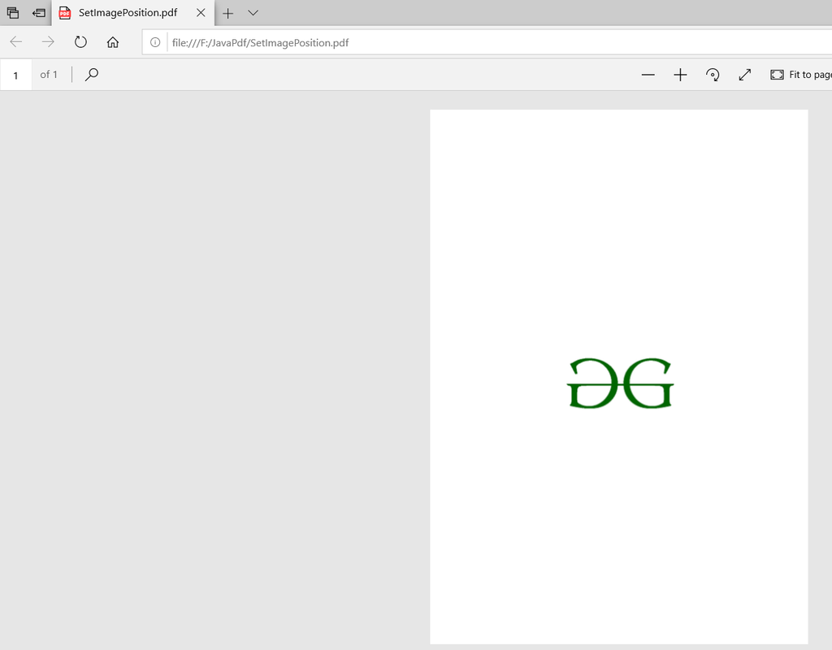
Task: Choose Fit to page layout
Action: 800,75
